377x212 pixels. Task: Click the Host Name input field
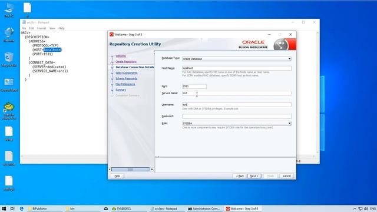tap(237, 68)
